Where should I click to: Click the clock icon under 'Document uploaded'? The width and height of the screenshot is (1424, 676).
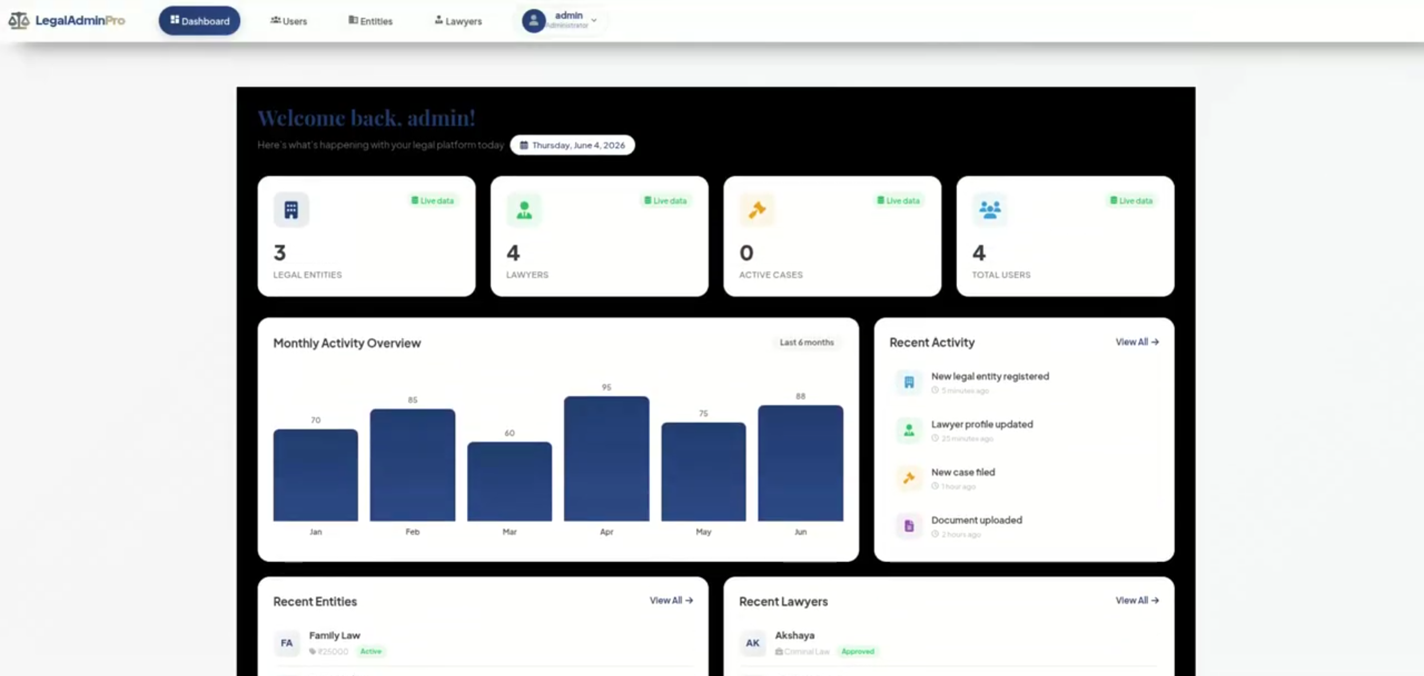pyautogui.click(x=935, y=534)
